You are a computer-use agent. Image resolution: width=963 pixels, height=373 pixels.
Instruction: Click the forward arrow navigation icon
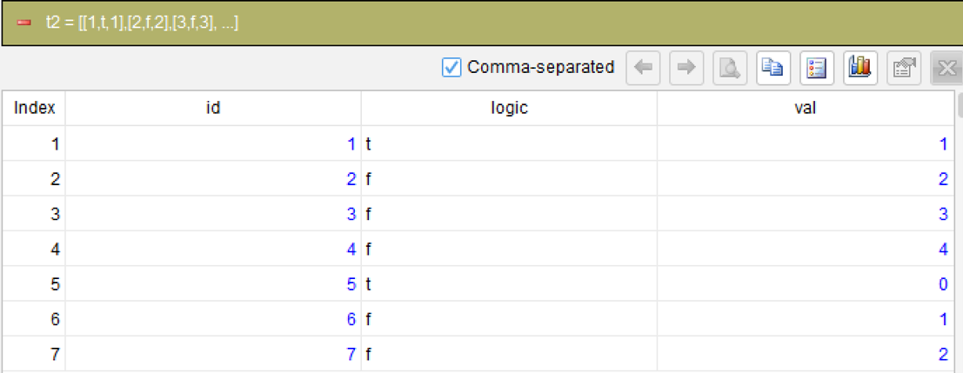(x=686, y=68)
